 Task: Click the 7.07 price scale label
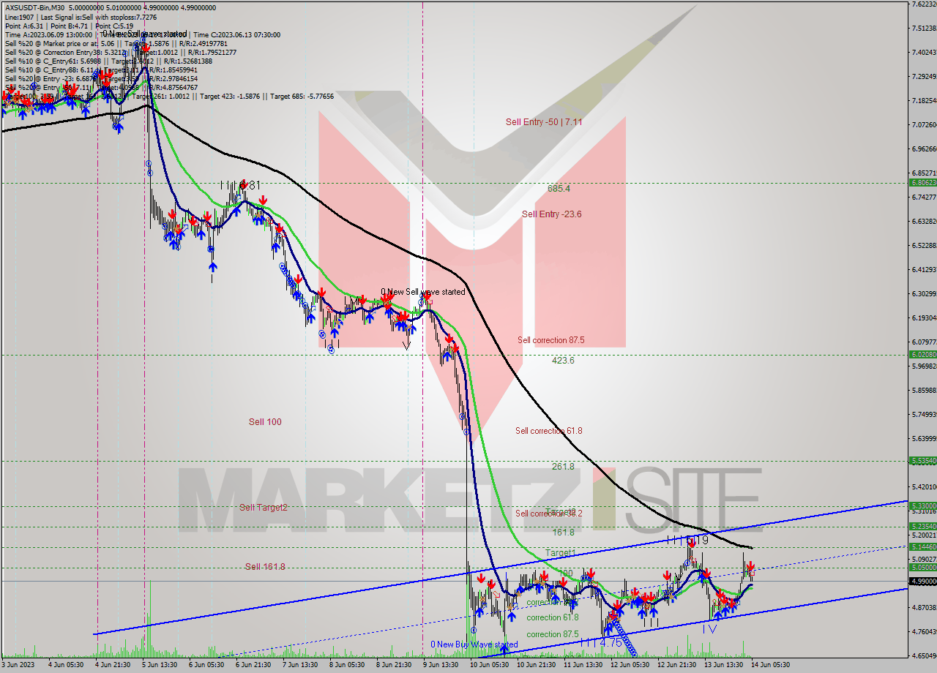[x=923, y=124]
